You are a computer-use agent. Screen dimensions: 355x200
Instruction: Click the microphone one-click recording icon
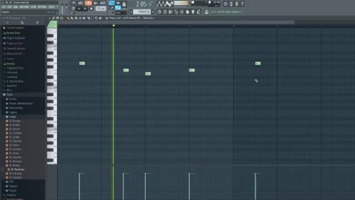[x=236, y=4]
